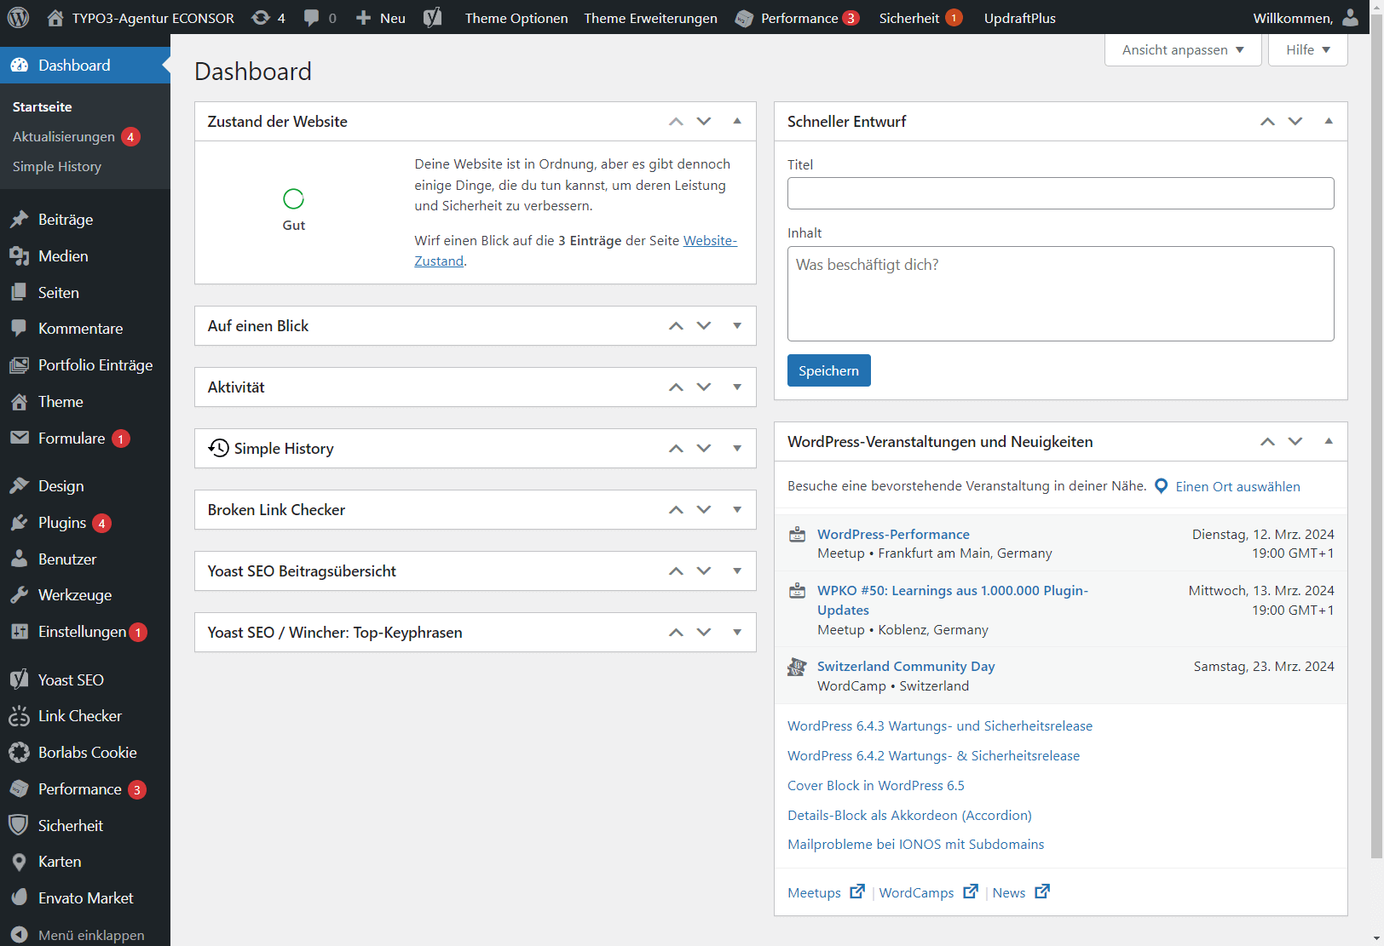Collapse the Schneller Entwurf panel
Viewport: 1384px width, 946px height.
pos(1329,122)
